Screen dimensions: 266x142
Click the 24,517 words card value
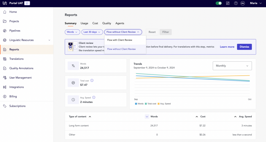click(x=84, y=68)
